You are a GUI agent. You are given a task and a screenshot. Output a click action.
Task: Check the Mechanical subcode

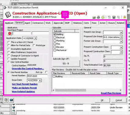(x=55, y=50)
